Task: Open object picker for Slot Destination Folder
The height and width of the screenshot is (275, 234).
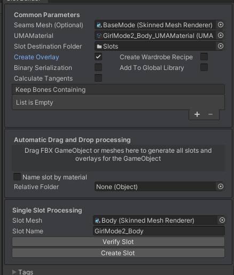Action: (x=221, y=46)
